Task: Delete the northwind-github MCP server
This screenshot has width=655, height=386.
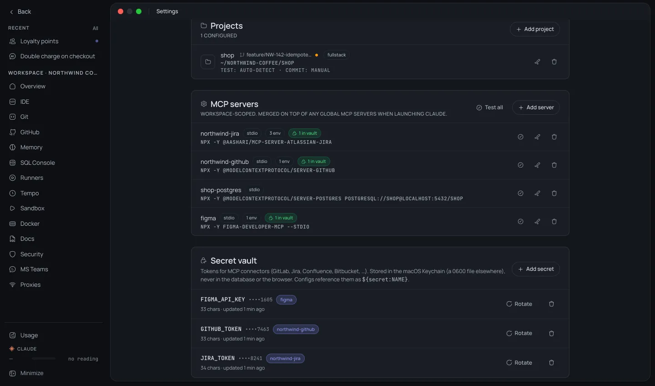Action: click(x=554, y=165)
